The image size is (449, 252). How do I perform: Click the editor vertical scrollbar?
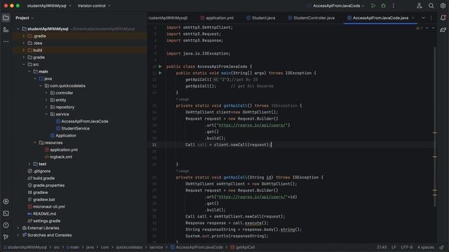[435, 126]
